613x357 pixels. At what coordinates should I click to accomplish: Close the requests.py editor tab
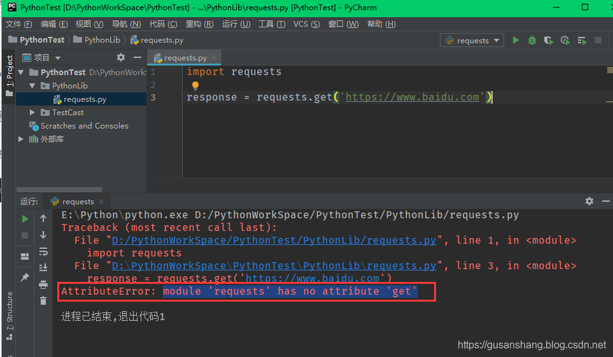pyautogui.click(x=214, y=57)
